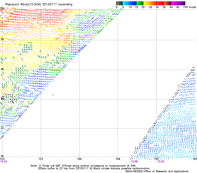The image size is (197, 173).
Task: Click the red 30-35 knots legend swatch
Action: (161, 3)
